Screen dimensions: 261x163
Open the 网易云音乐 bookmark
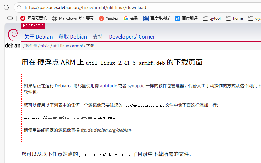point(34,18)
